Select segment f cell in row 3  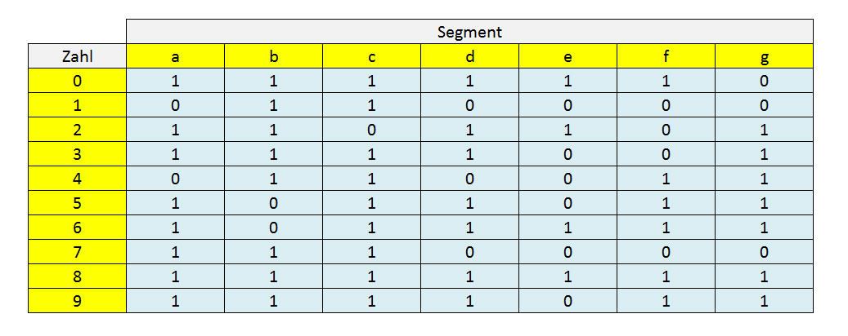(666, 154)
